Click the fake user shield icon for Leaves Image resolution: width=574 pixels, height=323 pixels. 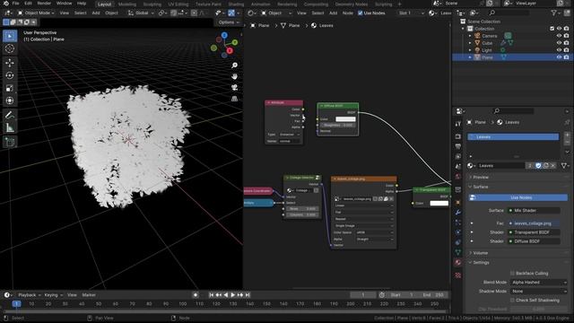tap(538, 166)
